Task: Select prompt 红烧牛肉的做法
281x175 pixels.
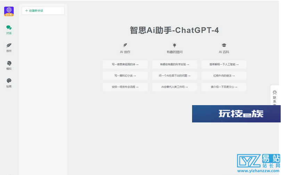Action: click(224, 76)
